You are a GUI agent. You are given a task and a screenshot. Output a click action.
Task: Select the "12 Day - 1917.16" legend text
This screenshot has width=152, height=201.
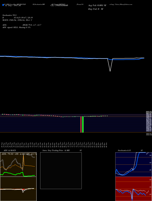(x=13, y=6)
